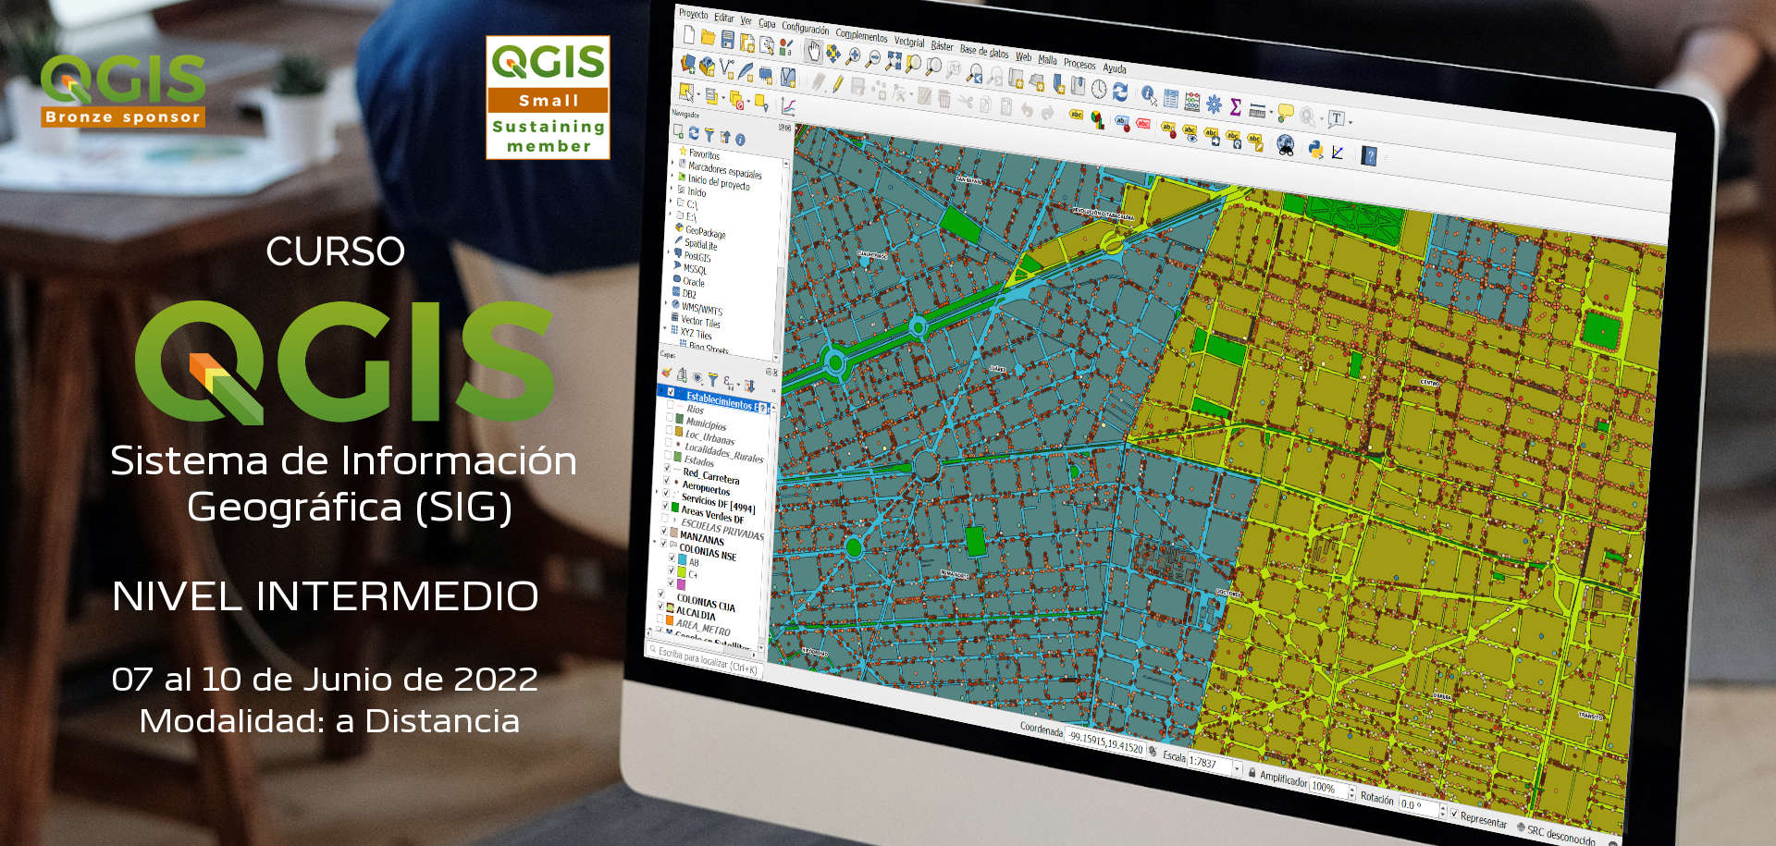Open the Ráster menu

pyautogui.click(x=942, y=45)
